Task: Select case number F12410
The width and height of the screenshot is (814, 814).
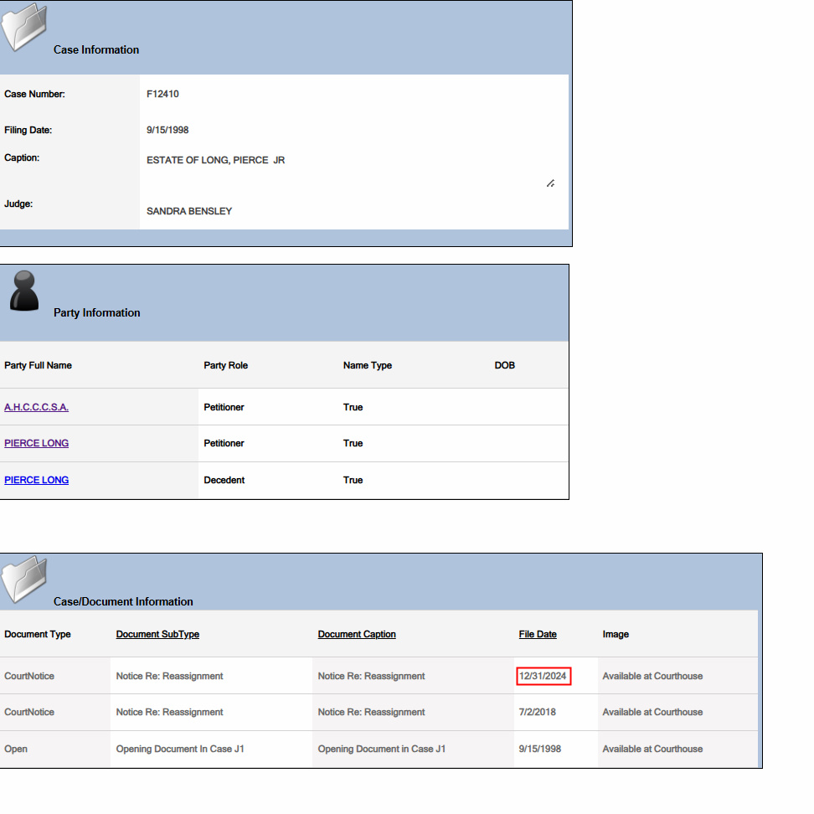Action: point(162,94)
